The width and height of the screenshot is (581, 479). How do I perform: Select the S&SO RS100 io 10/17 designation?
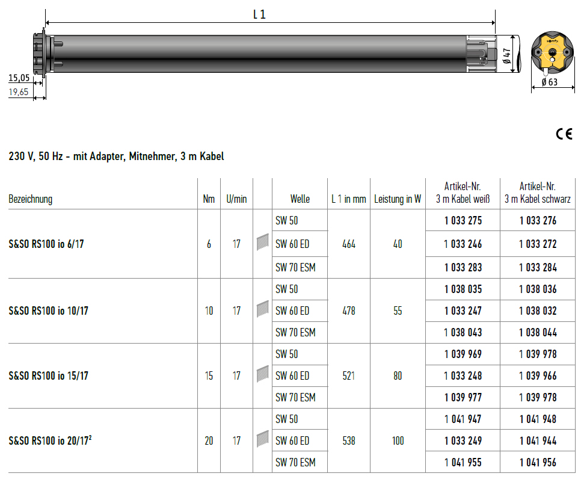[x=49, y=311]
